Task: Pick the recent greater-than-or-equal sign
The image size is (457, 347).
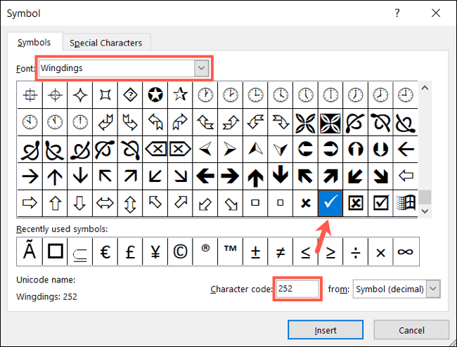Action: pos(330,251)
